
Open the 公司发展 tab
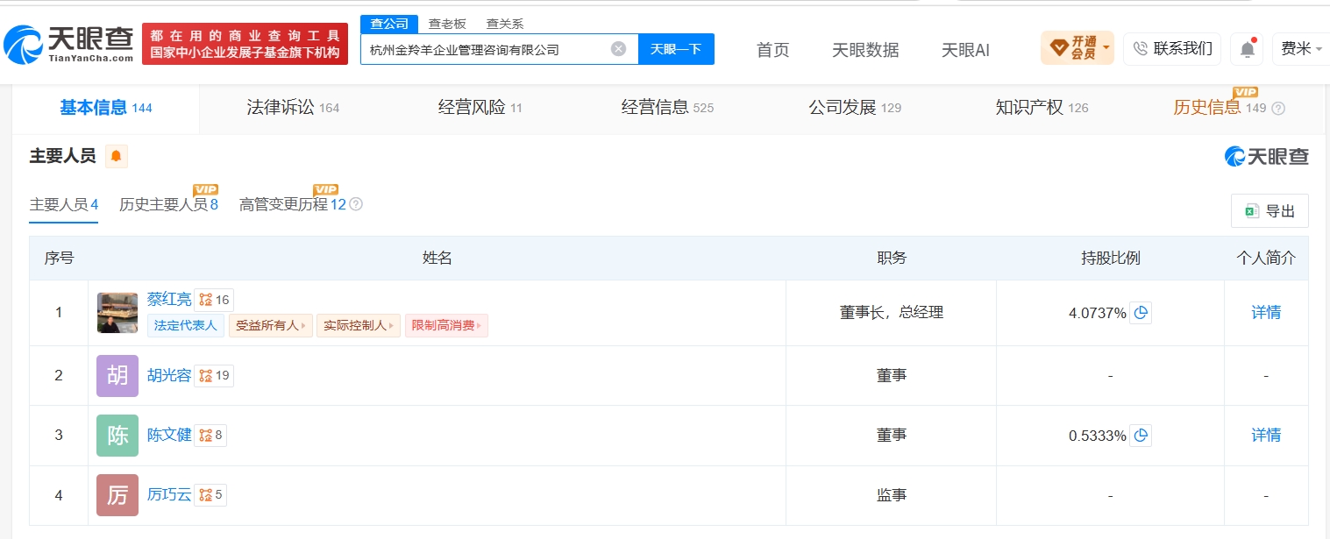[855, 108]
